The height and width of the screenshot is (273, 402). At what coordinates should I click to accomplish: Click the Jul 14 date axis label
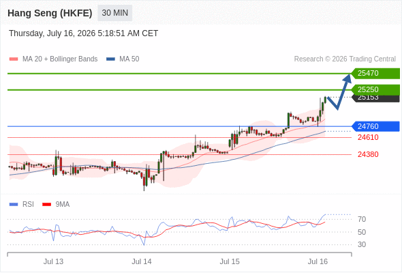click(x=142, y=261)
